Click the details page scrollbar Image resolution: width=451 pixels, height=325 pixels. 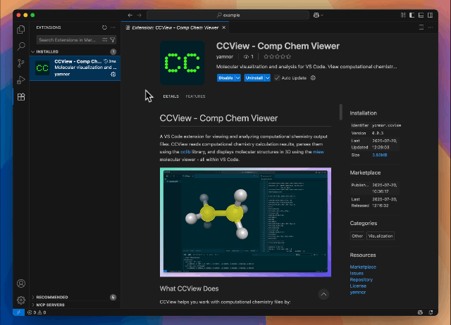341,113
